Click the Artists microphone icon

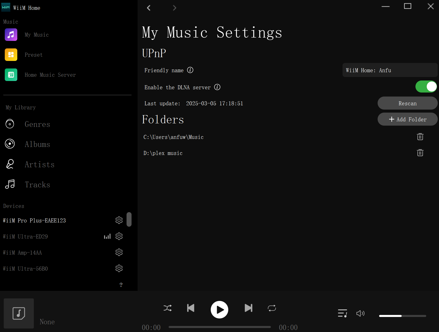point(10,164)
